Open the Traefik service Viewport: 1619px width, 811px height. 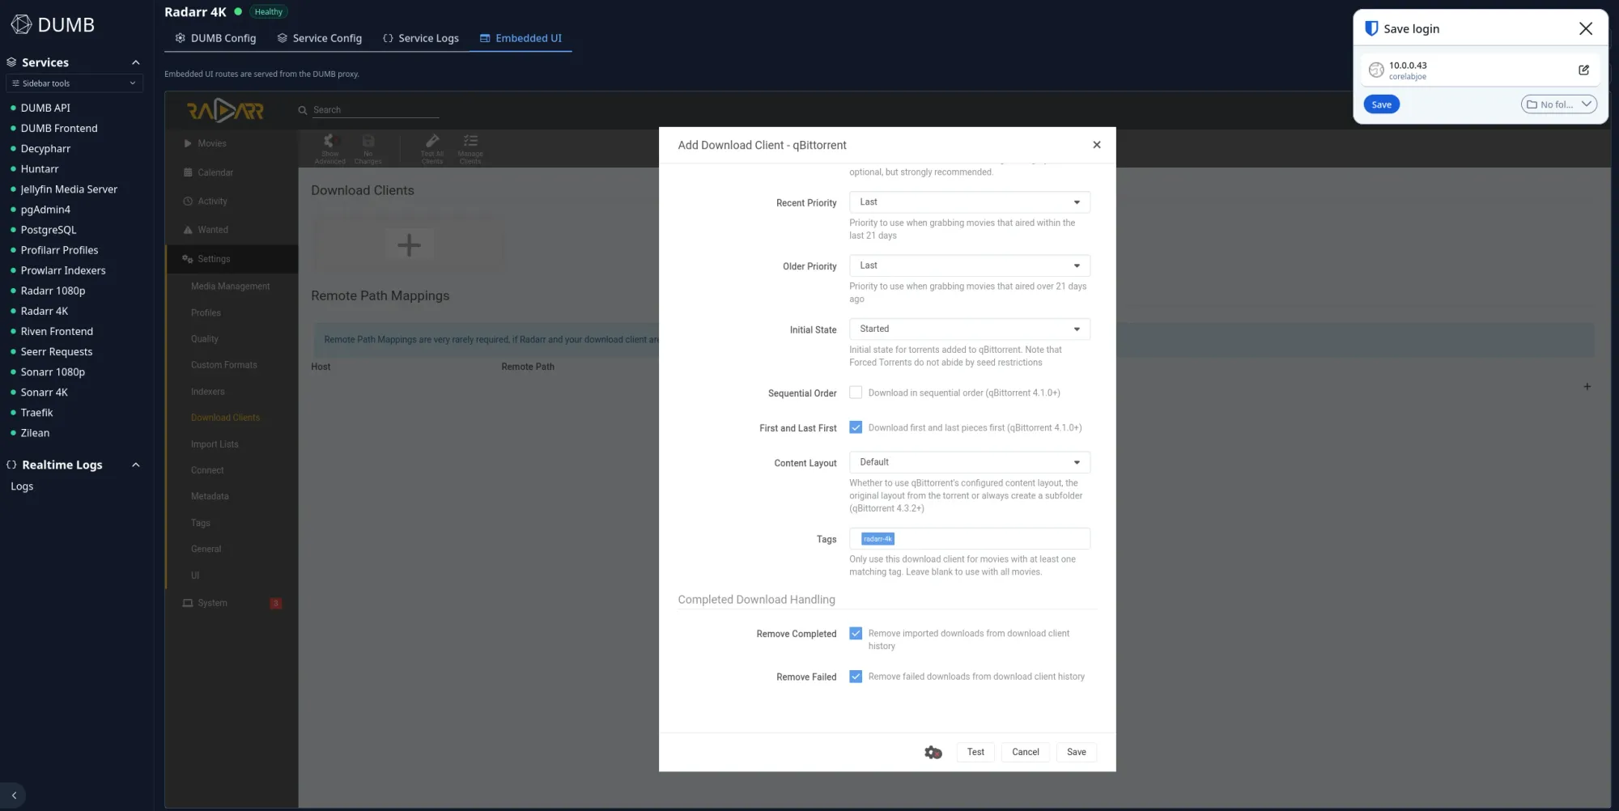(36, 413)
